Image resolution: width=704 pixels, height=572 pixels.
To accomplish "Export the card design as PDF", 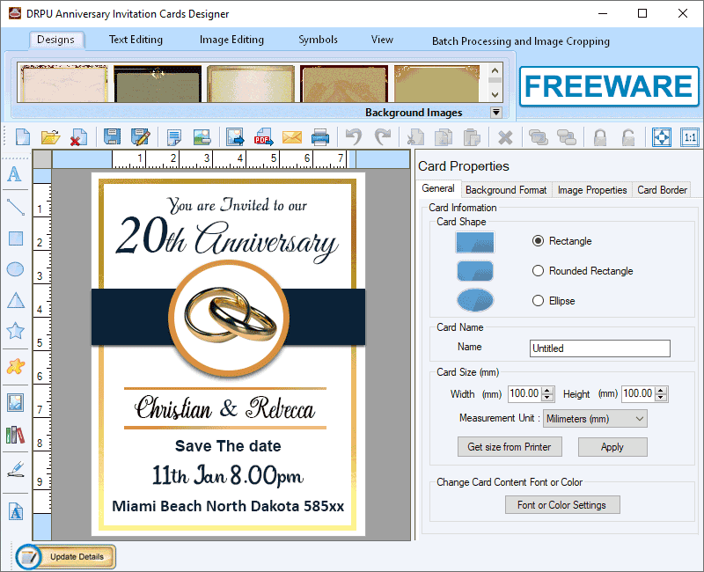I will tap(264, 136).
